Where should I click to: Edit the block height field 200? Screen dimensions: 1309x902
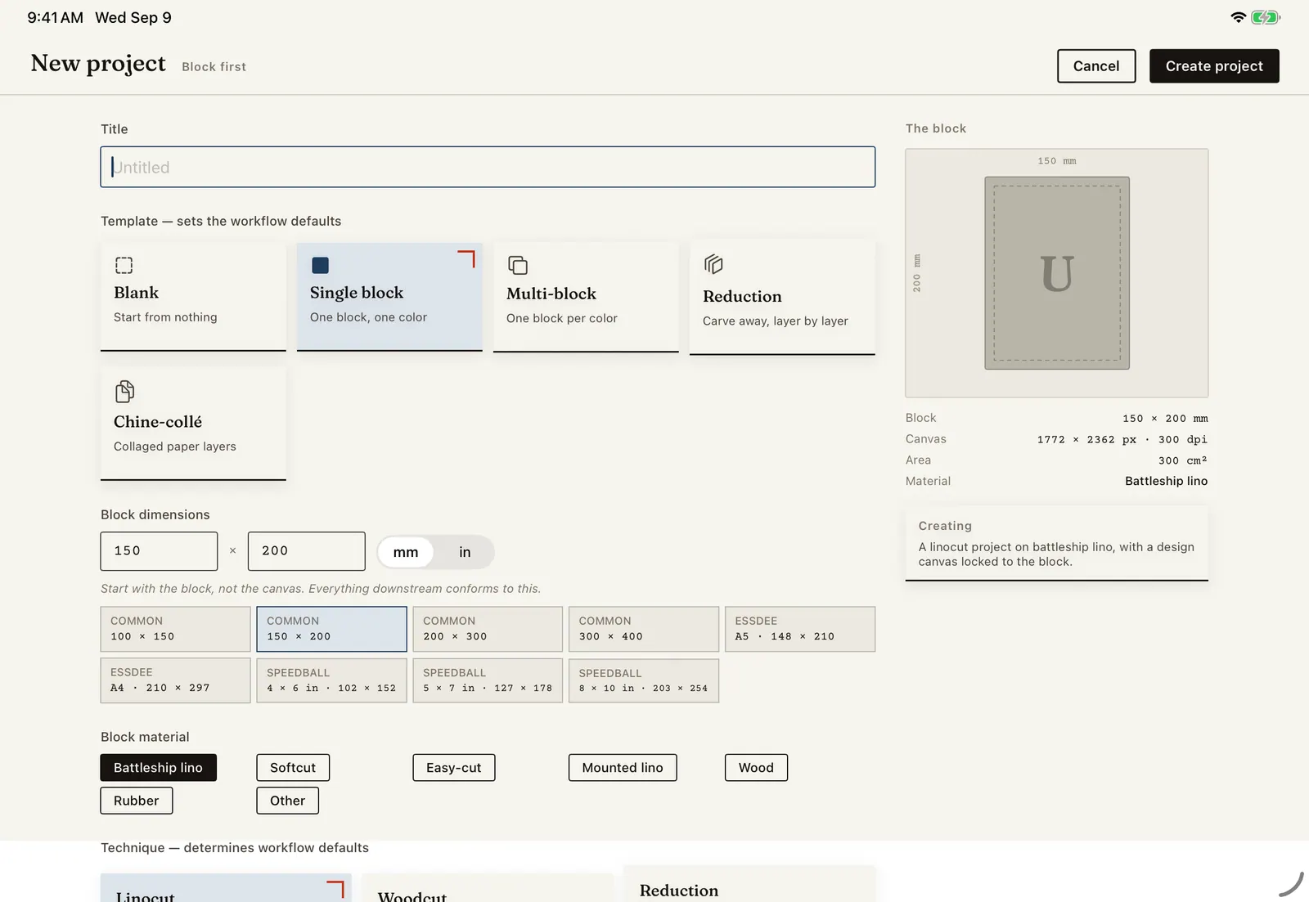click(307, 551)
